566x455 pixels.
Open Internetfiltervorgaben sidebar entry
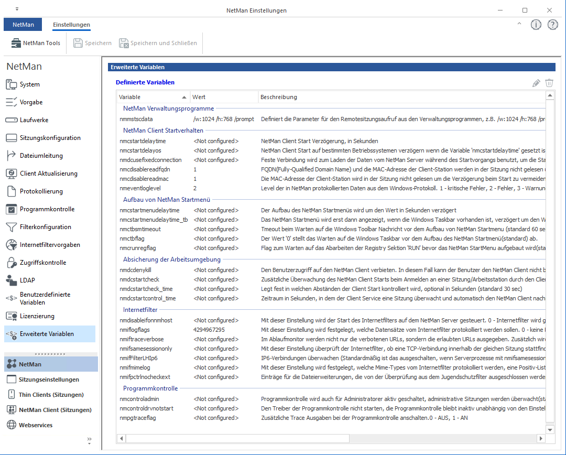pyautogui.click(x=50, y=245)
